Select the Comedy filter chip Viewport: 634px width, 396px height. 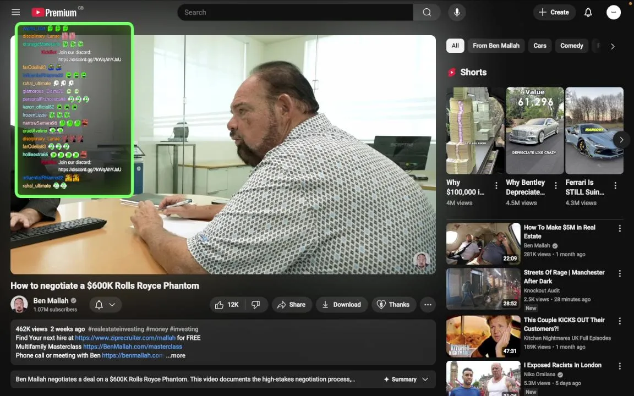572,46
